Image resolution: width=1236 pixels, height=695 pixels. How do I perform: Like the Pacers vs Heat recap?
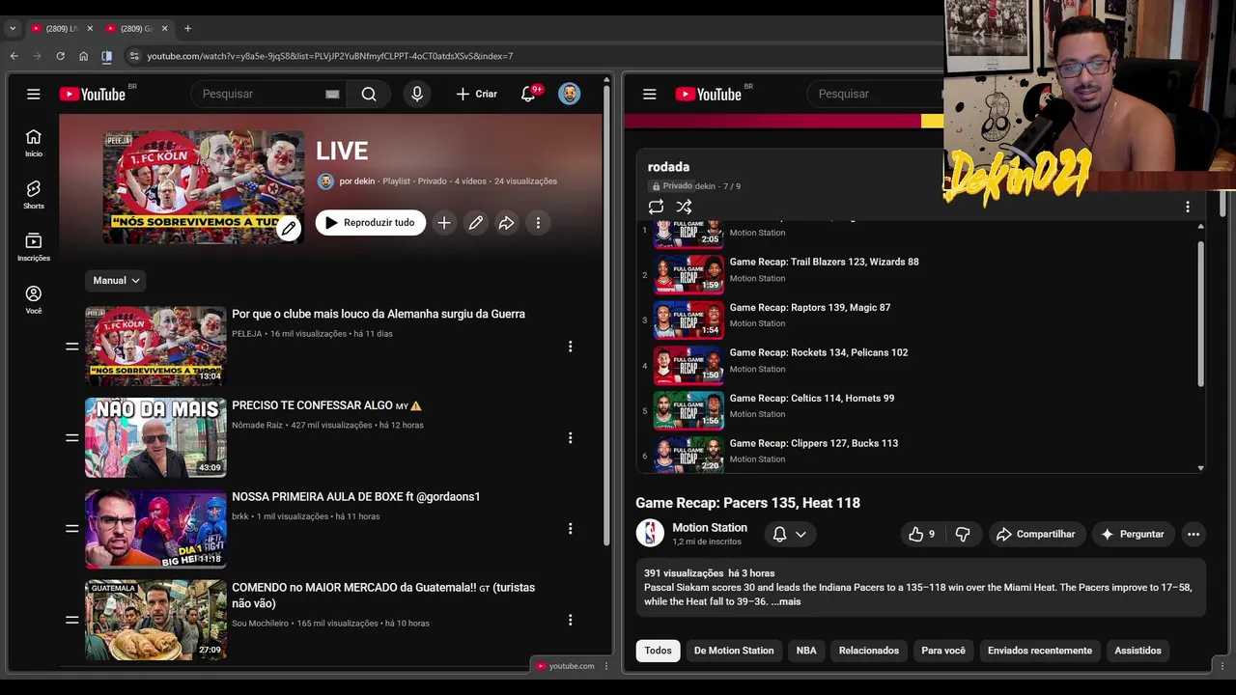(x=921, y=534)
